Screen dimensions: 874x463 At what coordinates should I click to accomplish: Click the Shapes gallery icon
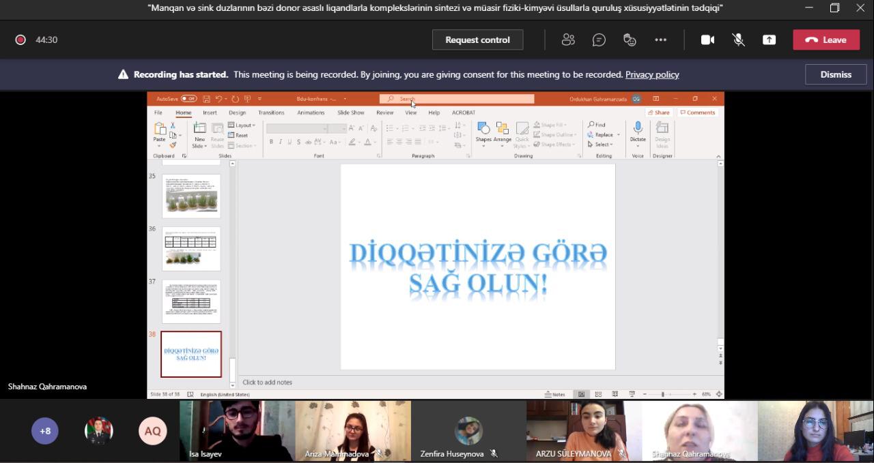click(x=483, y=130)
